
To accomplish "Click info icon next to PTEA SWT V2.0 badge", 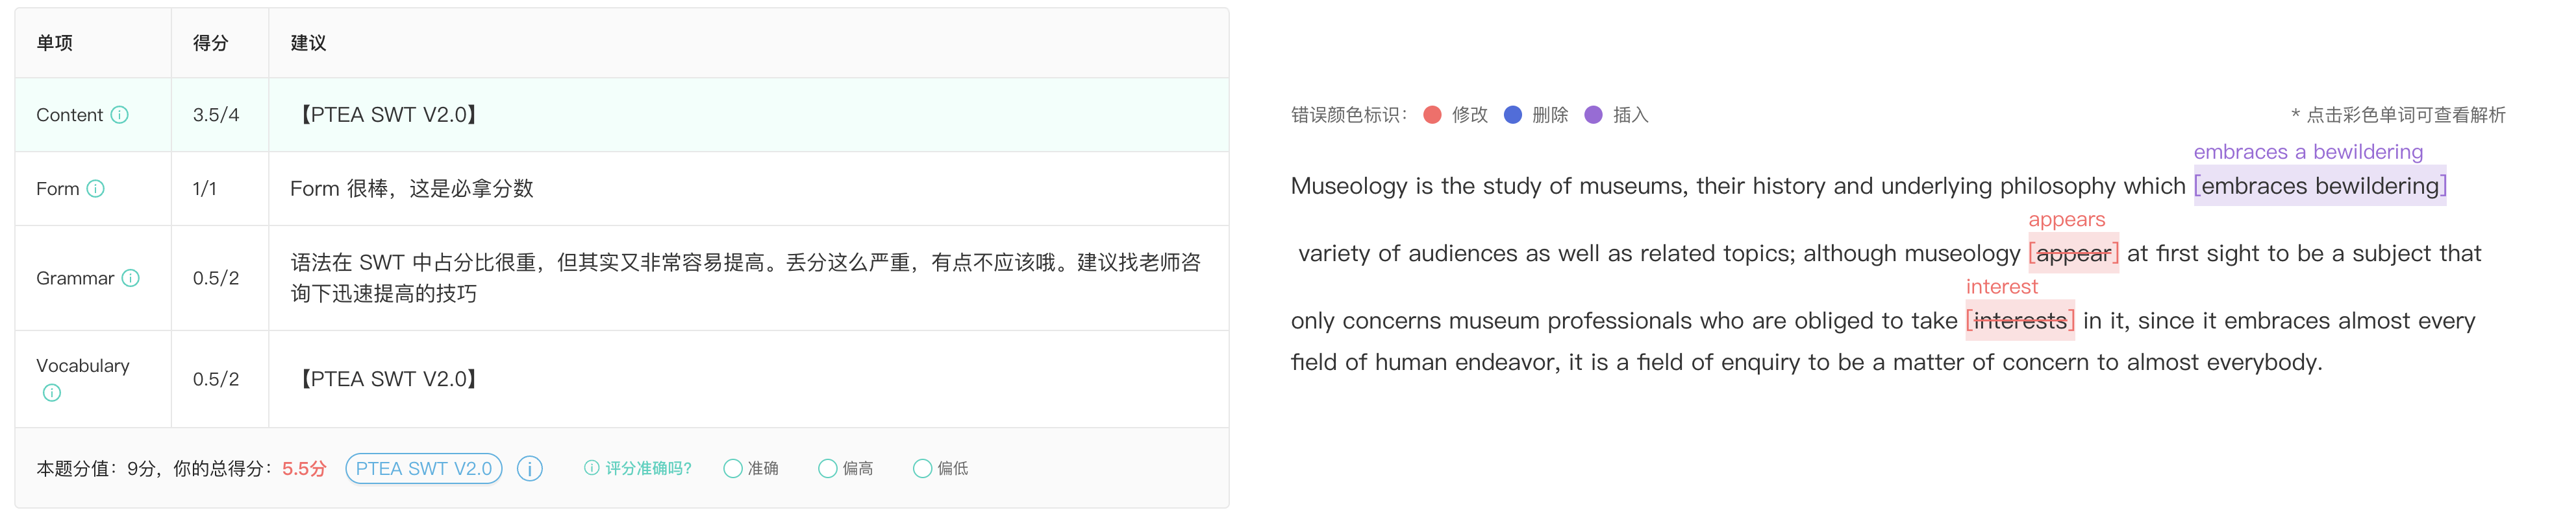I will click(x=530, y=468).
